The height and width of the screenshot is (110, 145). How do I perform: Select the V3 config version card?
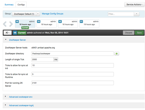click(46, 24)
